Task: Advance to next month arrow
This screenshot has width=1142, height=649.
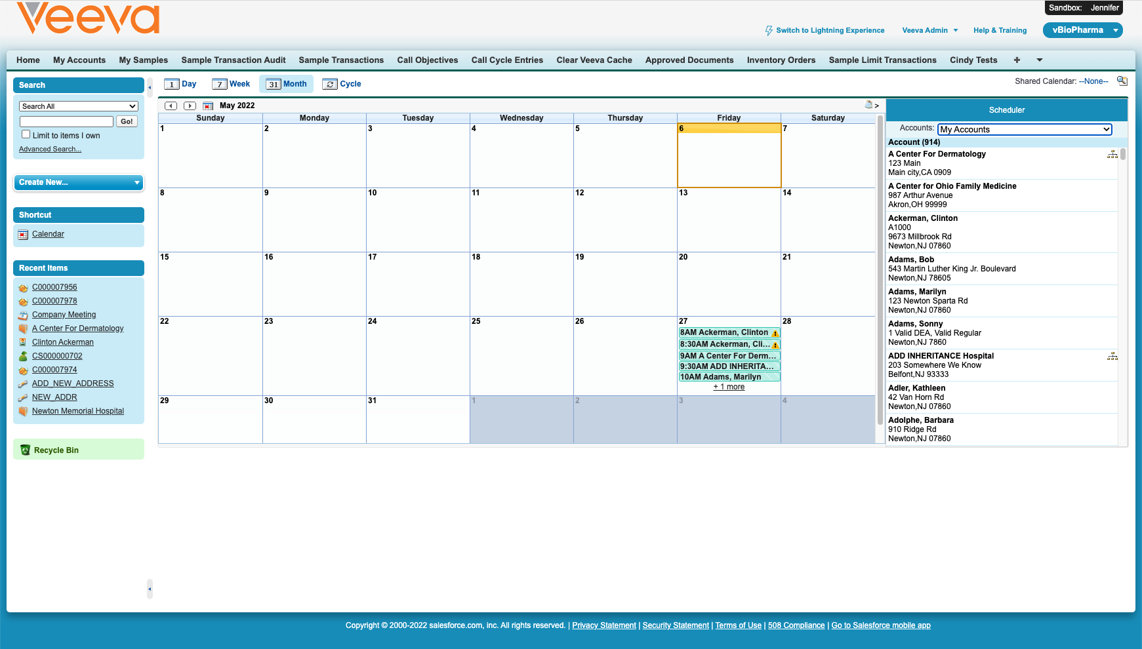Action: [x=190, y=106]
